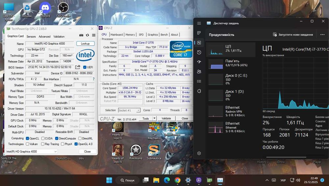The height and width of the screenshot is (186, 329).
Task: Click CPU-Z Validate button
Action: (166, 119)
